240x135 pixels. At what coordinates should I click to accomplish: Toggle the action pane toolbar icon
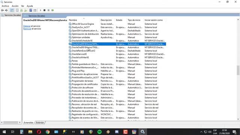click(x=35, y=10)
